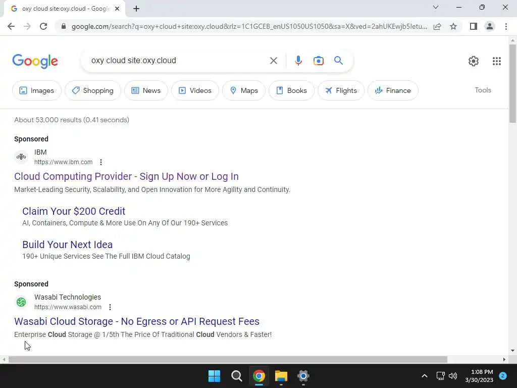Filter results by Flights
The image size is (517, 388).
coord(341,90)
